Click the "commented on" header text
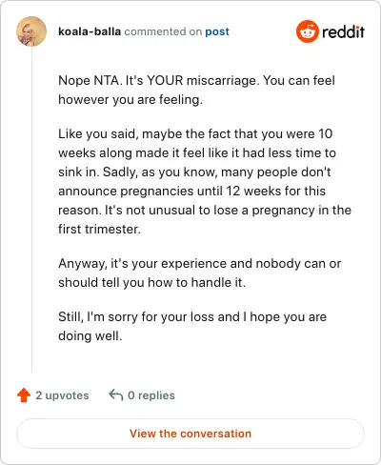 163,31
